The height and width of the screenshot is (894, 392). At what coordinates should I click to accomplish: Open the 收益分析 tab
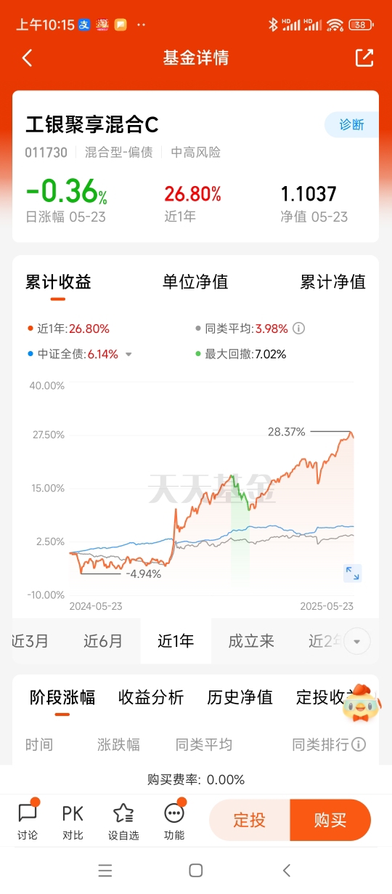coord(151,698)
